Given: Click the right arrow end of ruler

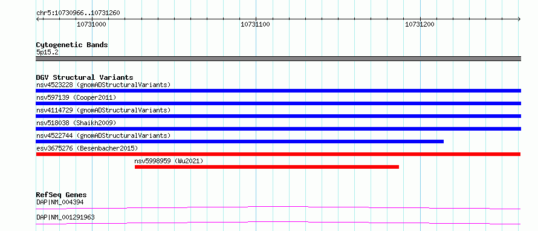Looking at the screenshot, I should pyautogui.click(x=519, y=19).
